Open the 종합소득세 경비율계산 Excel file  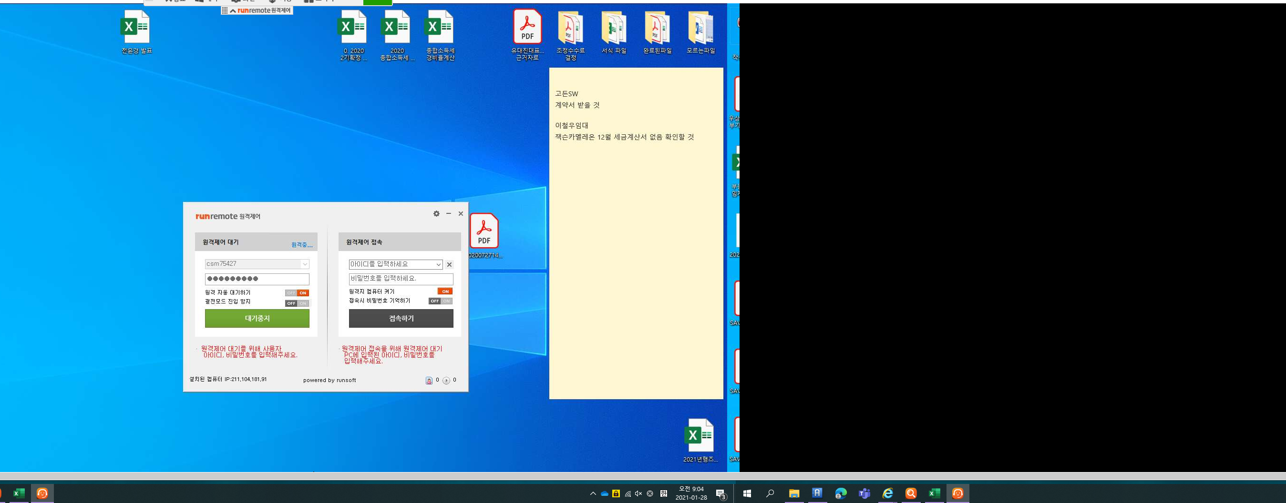(440, 35)
